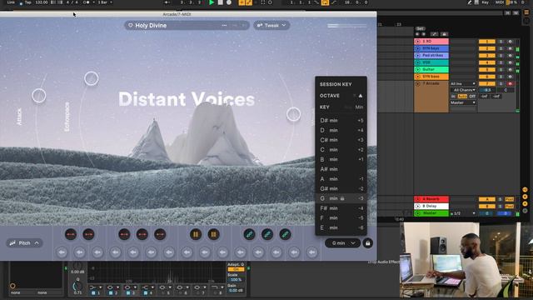Click the padlock icon next to G min selector
This screenshot has height=300, width=533.
pos(367,243)
